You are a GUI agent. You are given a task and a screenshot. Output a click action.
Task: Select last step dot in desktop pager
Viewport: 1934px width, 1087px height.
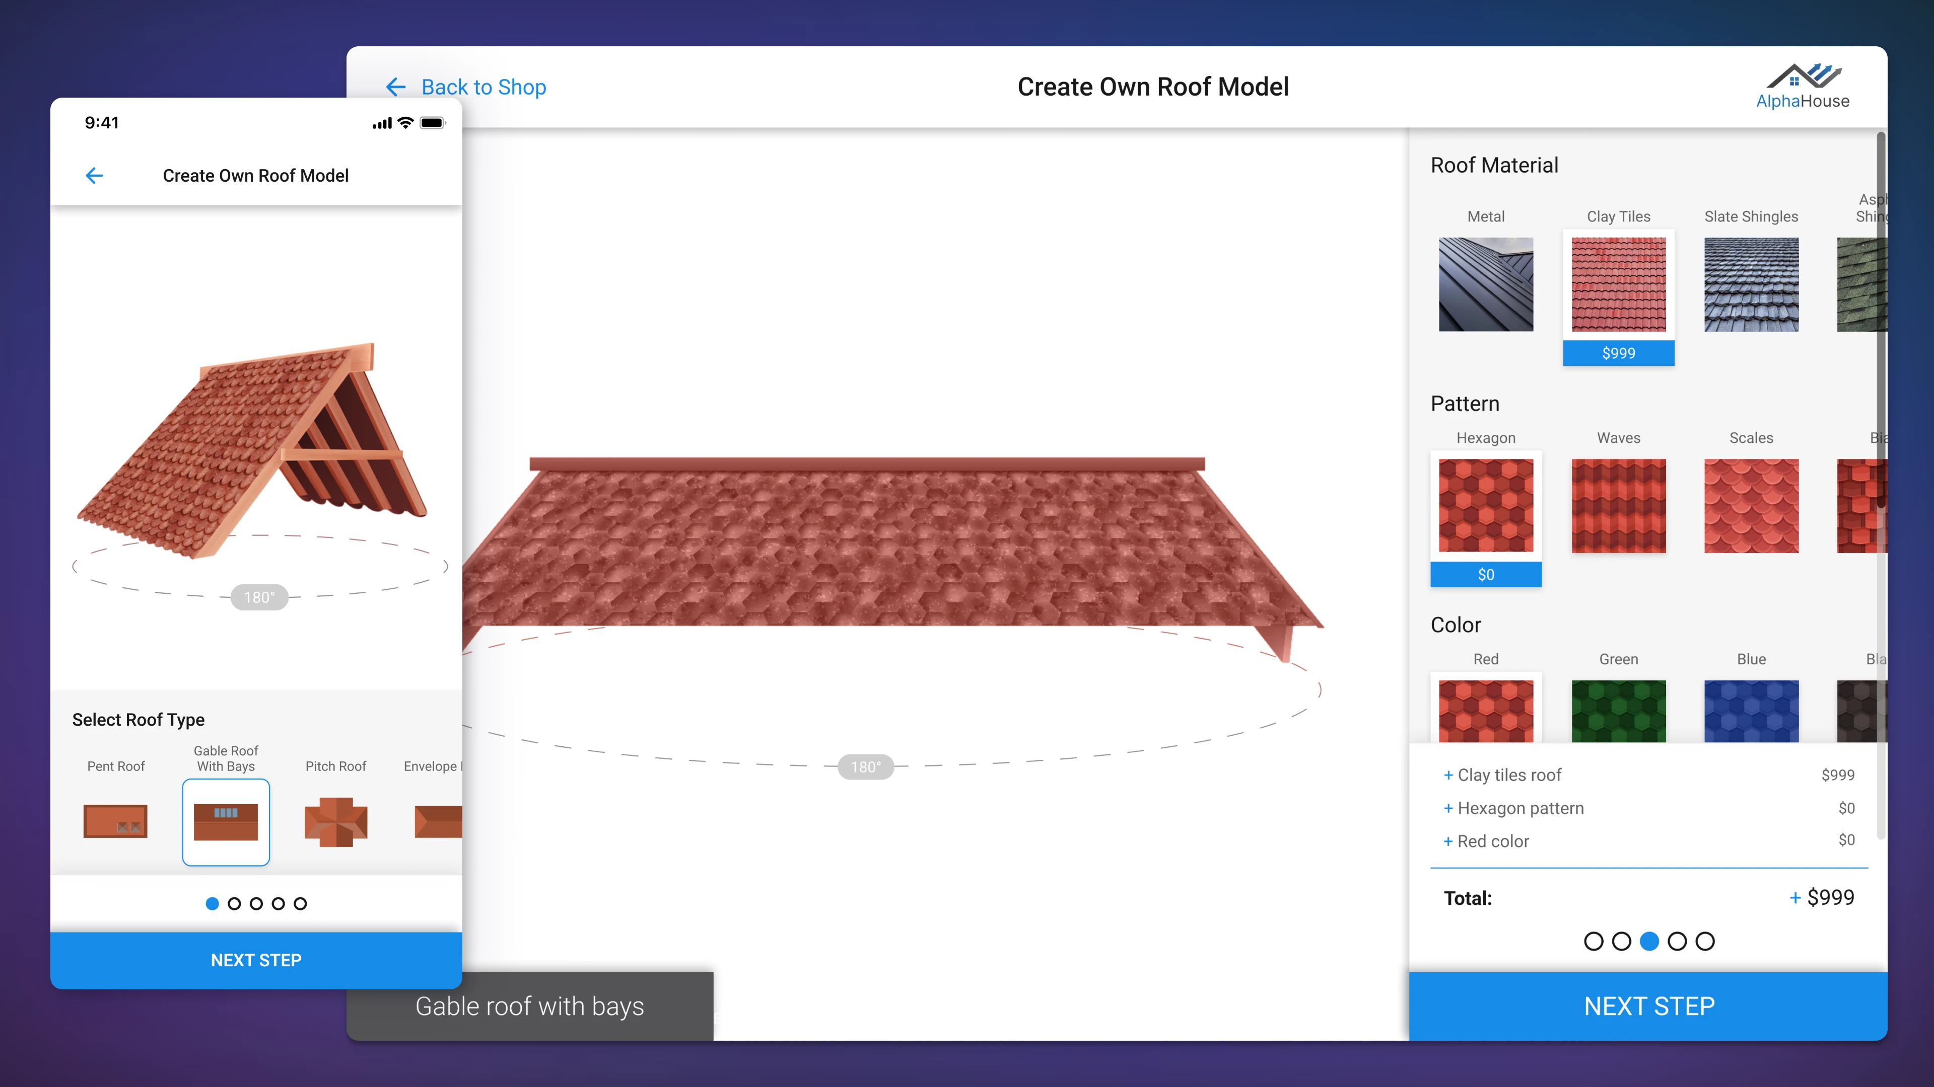(1704, 941)
